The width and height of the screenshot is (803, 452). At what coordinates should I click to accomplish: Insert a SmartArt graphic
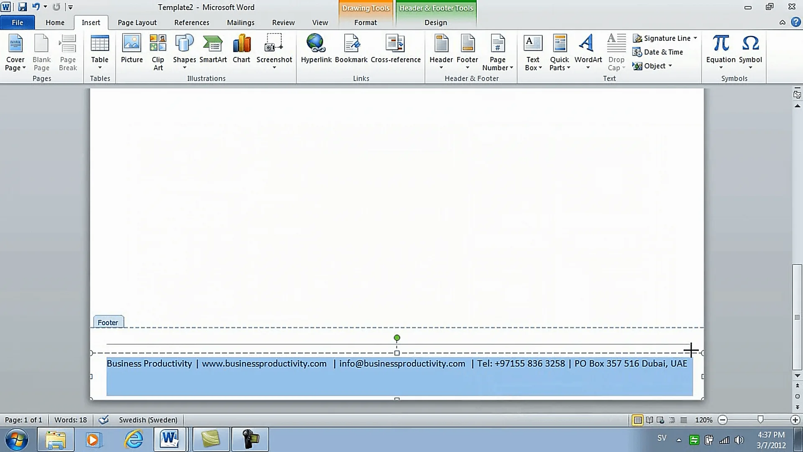(x=213, y=49)
